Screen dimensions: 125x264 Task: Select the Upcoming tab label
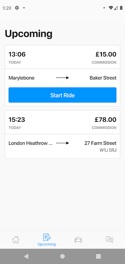[47, 244]
